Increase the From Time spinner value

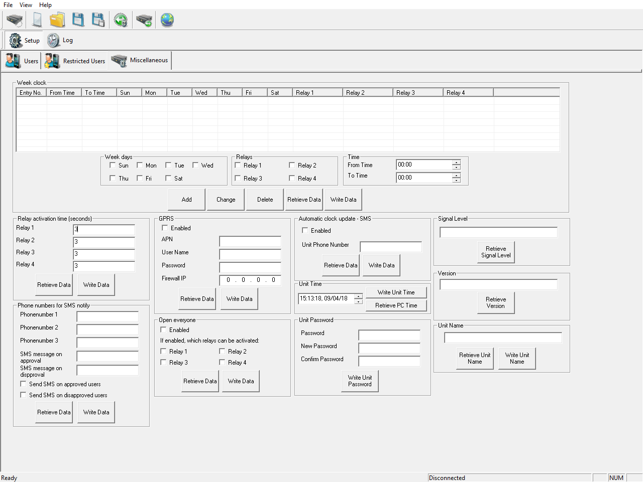point(456,163)
